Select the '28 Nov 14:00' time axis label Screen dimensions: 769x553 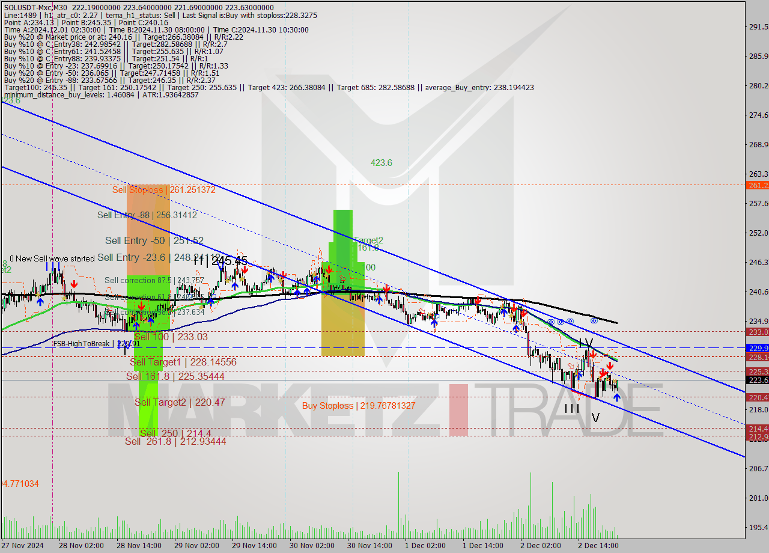pos(138,546)
